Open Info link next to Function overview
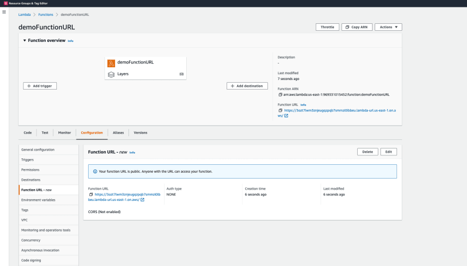 click(x=70, y=41)
